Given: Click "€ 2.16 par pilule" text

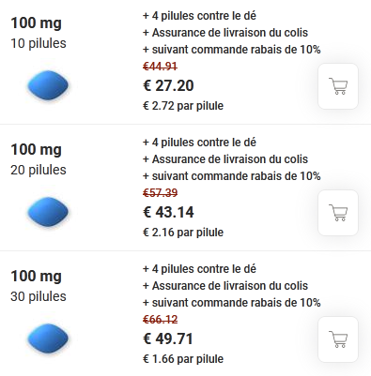Looking at the screenshot, I should (x=183, y=233).
